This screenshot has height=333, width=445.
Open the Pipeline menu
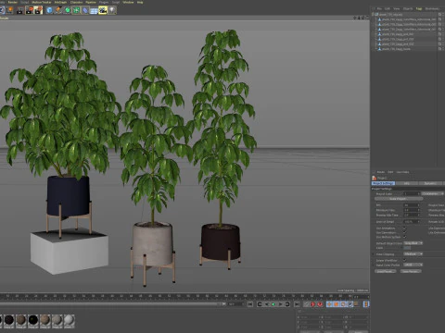[91, 2]
